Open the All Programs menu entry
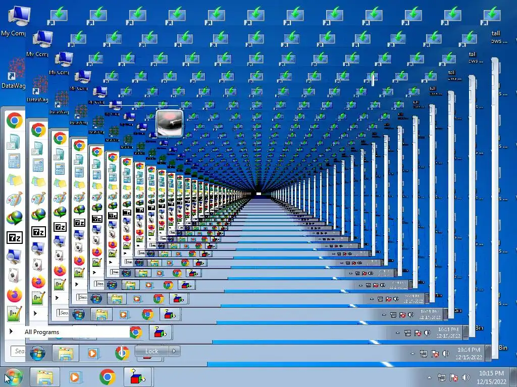 pos(42,332)
